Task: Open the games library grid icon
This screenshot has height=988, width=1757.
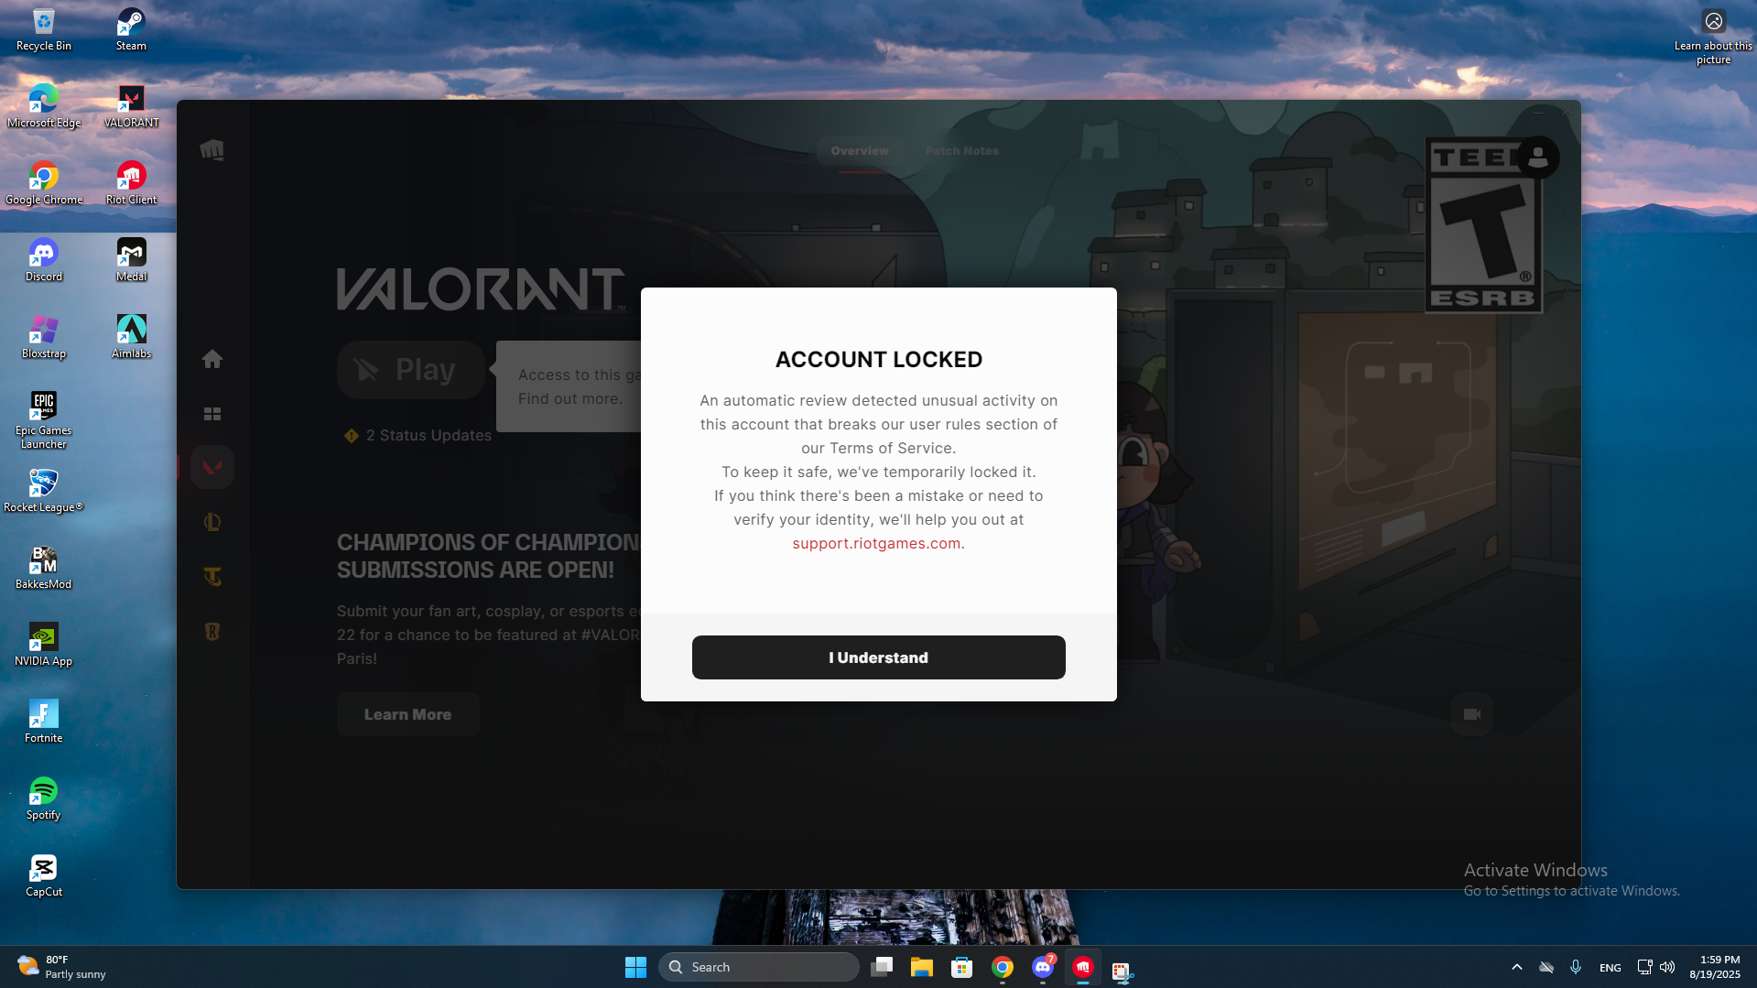Action: (x=212, y=414)
